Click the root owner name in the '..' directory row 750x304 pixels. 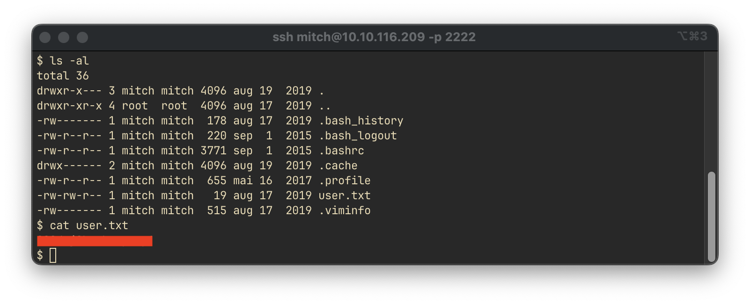click(135, 106)
